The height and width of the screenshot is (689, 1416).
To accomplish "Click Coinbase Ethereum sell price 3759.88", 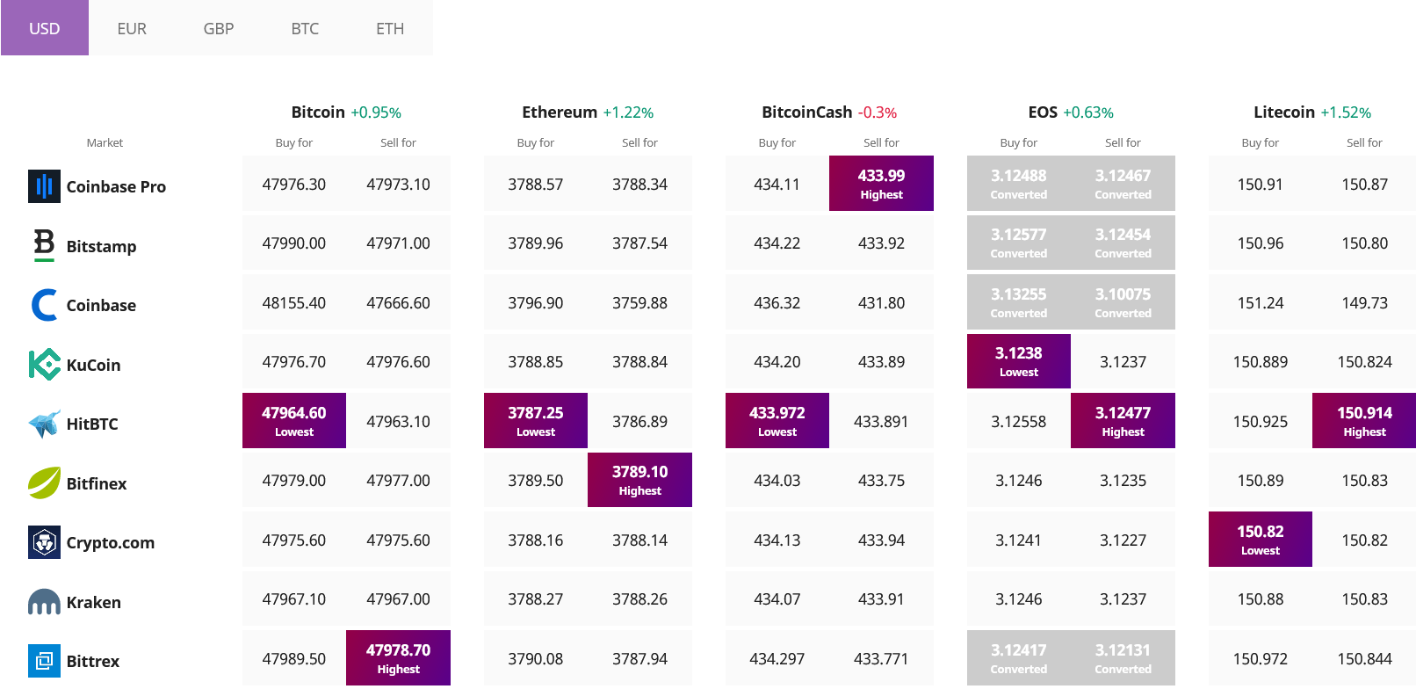I will tap(639, 302).
